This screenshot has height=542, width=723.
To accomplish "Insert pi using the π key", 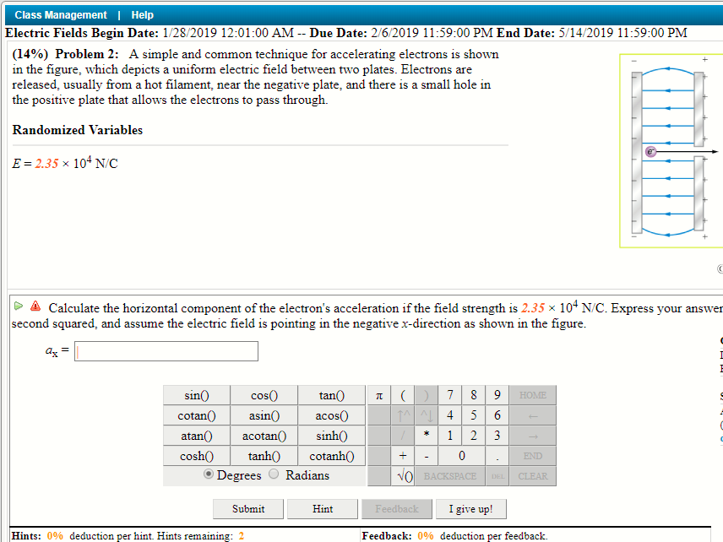I will [379, 394].
